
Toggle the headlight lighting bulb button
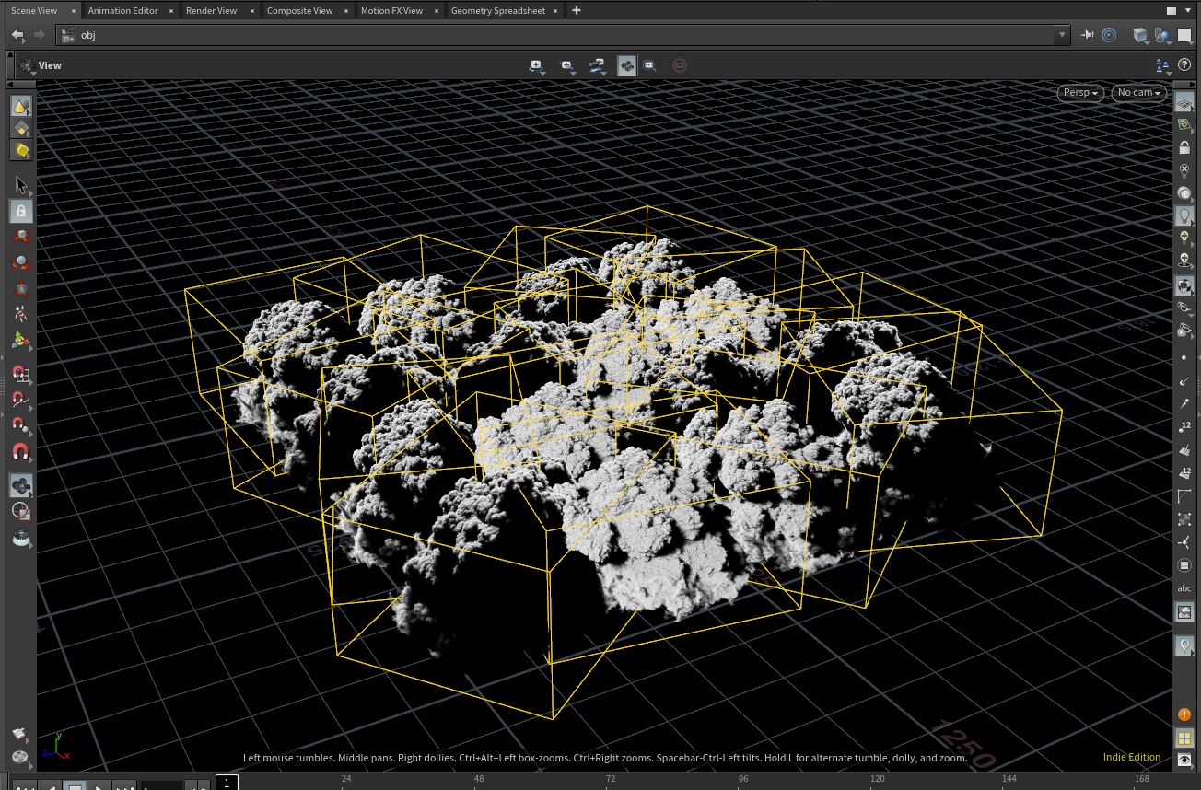[1184, 215]
